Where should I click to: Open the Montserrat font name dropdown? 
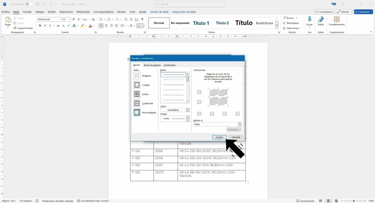pos(61,19)
